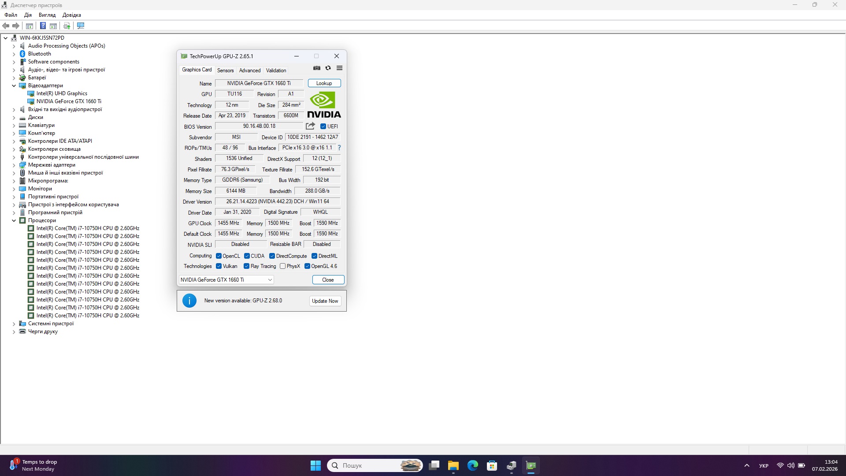Click the scan for hardware changes monitor icon
Screen dimensions: 846x476
[x=81, y=26]
